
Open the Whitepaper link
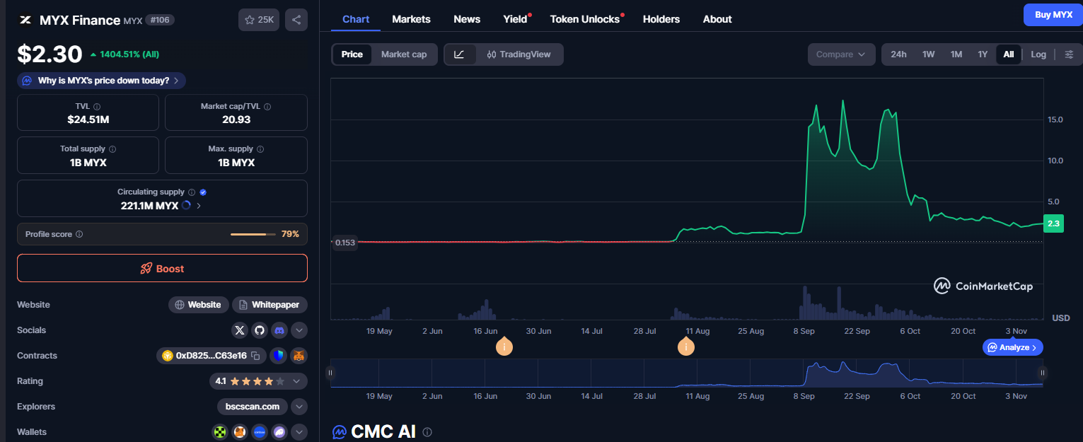click(270, 305)
